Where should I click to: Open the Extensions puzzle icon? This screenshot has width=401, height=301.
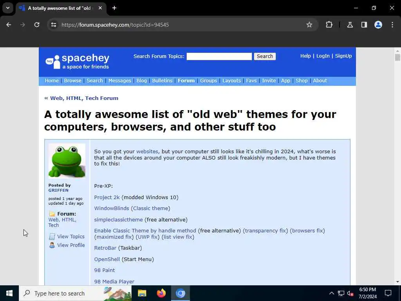coord(329,25)
